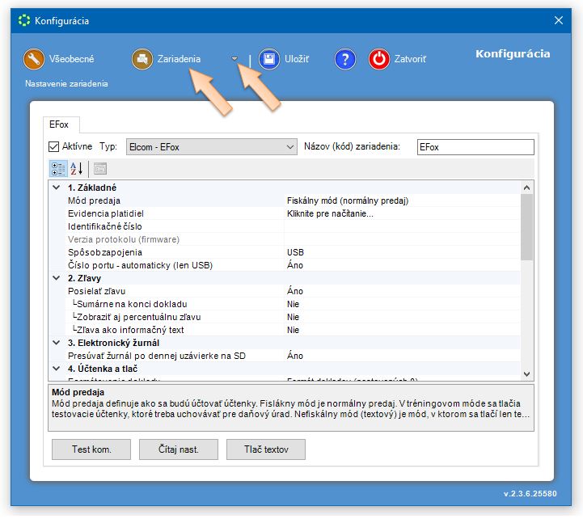Click the Názov zariadenia input field
583x519 pixels.
[475, 147]
